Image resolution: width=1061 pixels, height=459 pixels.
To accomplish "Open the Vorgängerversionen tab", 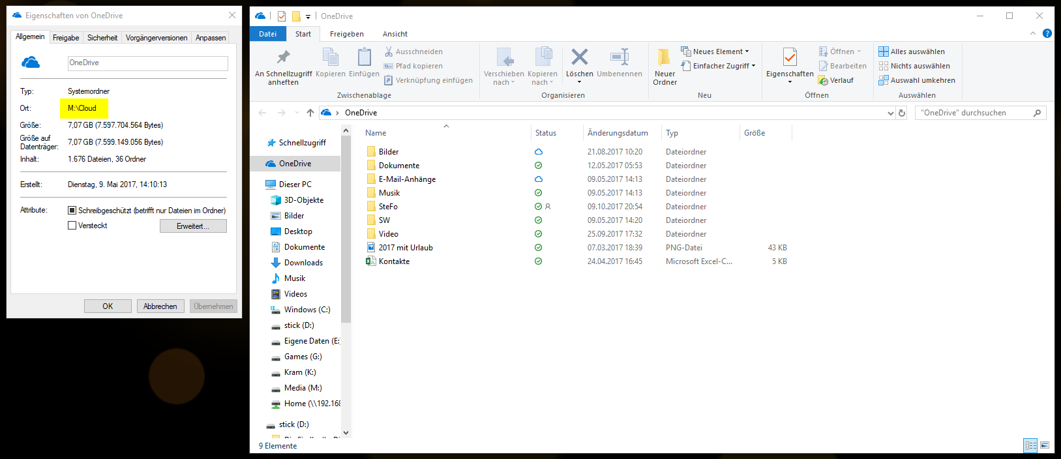I will click(x=157, y=38).
